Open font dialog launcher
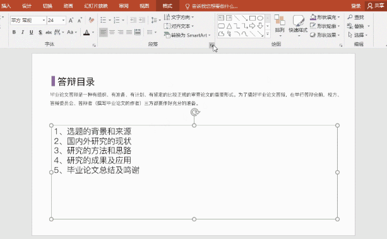The height and width of the screenshot is (239, 387). point(94,45)
